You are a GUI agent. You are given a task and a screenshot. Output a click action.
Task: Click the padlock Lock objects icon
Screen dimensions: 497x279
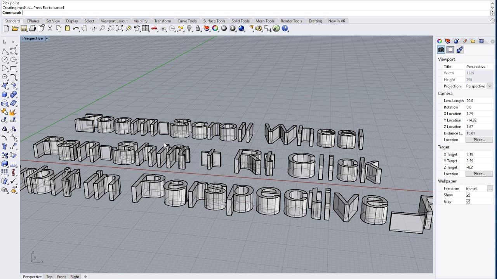point(198,28)
